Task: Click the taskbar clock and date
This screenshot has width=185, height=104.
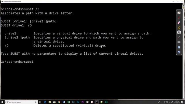Action: point(177,102)
